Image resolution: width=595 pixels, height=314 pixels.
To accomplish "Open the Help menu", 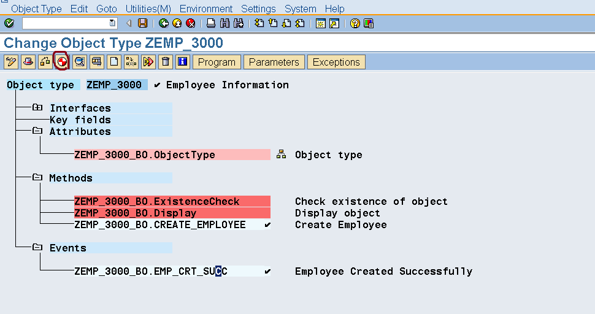I will [335, 9].
